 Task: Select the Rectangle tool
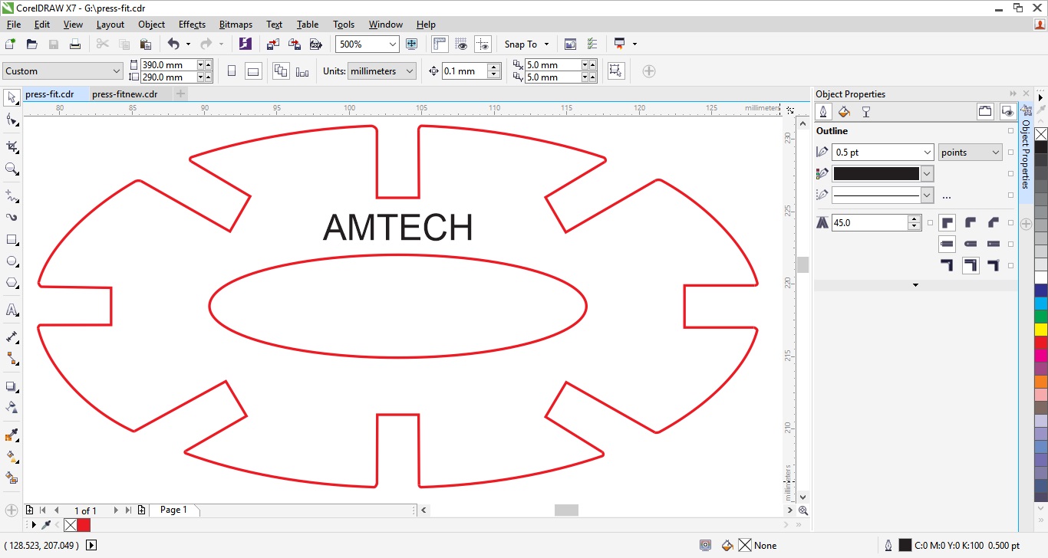pyautogui.click(x=12, y=240)
